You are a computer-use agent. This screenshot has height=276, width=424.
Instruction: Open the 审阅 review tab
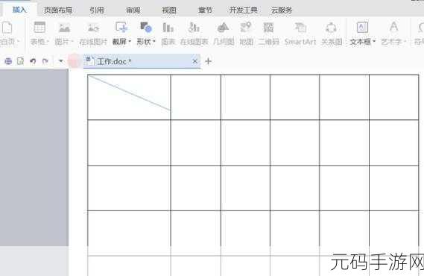(133, 10)
